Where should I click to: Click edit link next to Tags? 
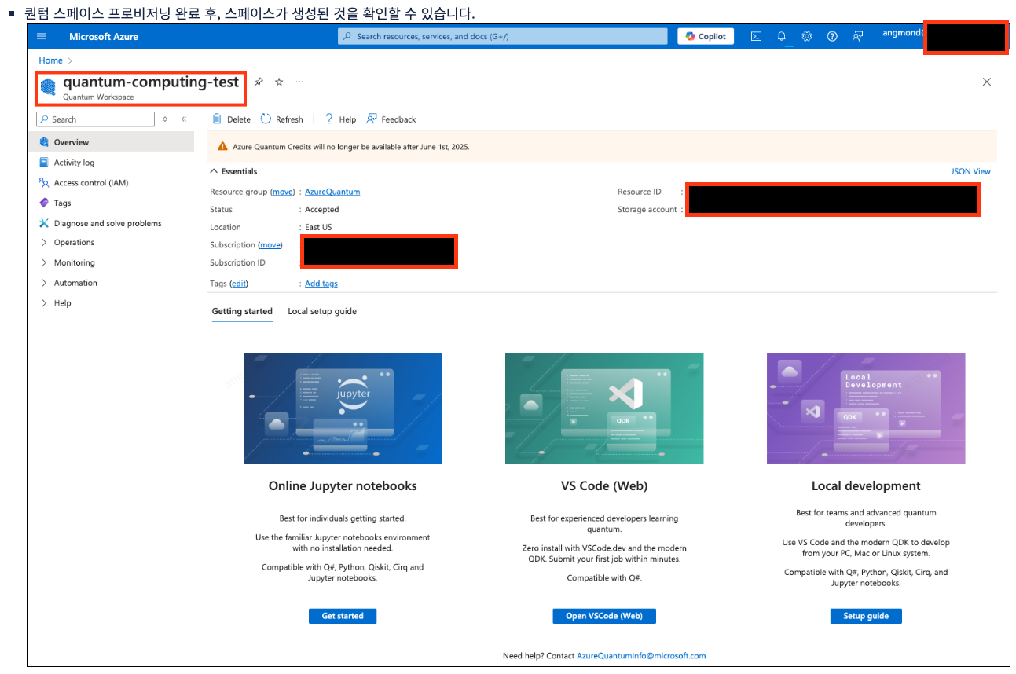pos(239,284)
